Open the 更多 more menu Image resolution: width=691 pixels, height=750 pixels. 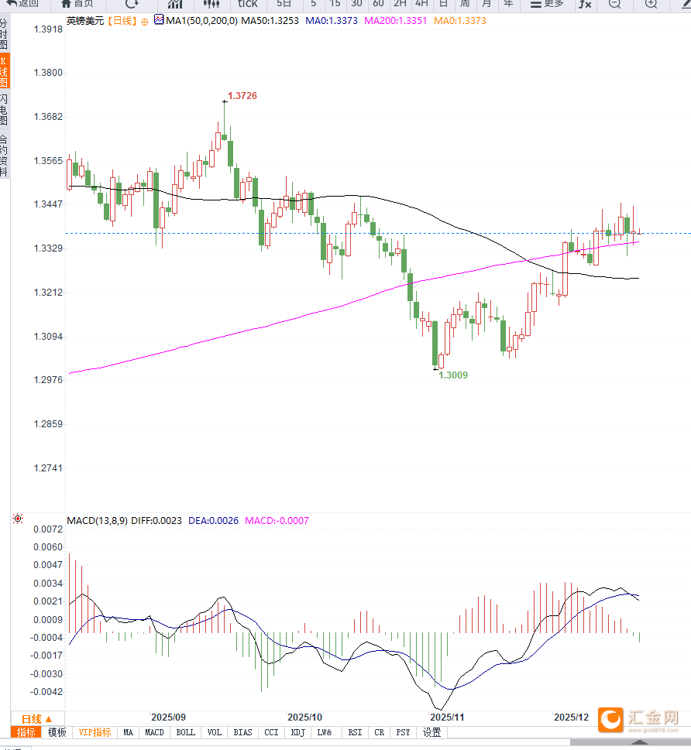point(547,3)
